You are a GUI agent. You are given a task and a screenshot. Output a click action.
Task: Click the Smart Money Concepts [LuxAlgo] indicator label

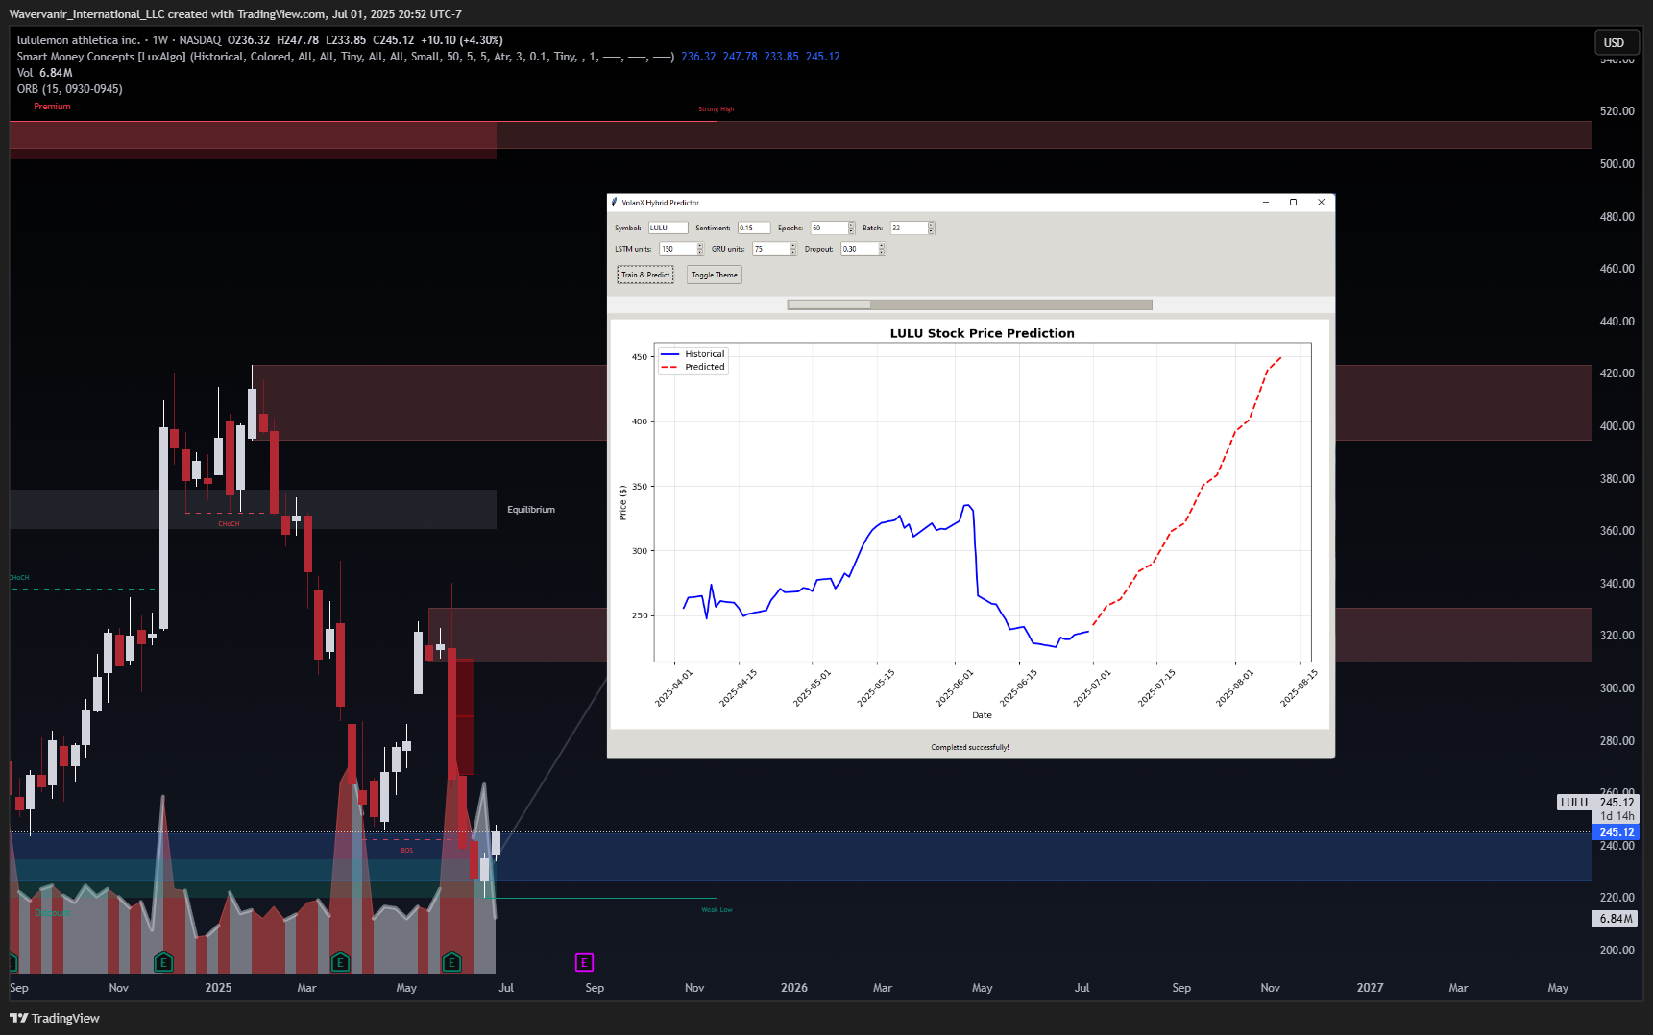point(101,57)
